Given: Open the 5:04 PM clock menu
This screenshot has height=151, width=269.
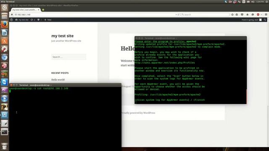Looking at the screenshot, I should pyautogui.click(x=260, y=2).
